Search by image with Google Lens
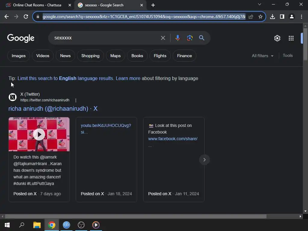 pyautogui.click(x=190, y=38)
